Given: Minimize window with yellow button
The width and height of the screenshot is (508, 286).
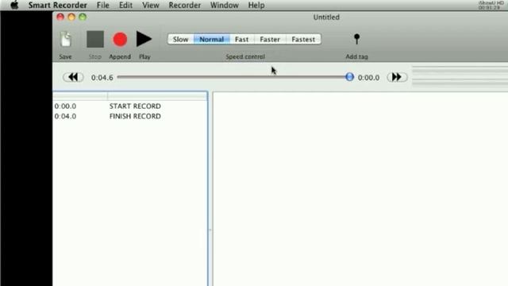Looking at the screenshot, I should [x=71, y=17].
